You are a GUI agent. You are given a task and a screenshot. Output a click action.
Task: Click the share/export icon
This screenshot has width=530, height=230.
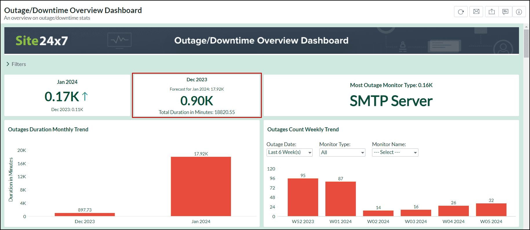point(491,12)
